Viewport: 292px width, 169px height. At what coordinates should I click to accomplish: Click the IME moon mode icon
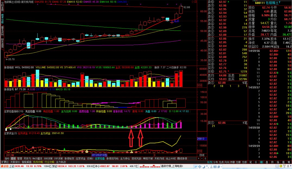click(x=204, y=167)
